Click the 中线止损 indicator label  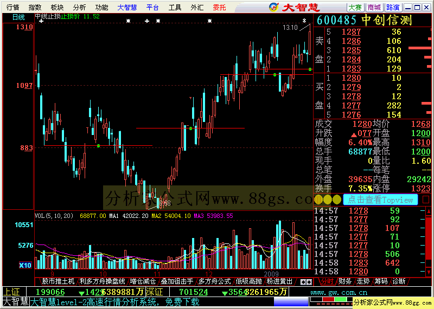coord(48,17)
